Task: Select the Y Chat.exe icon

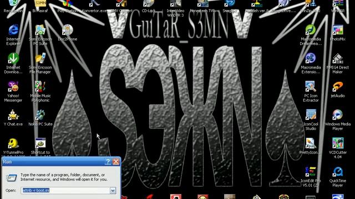Action: (13, 118)
